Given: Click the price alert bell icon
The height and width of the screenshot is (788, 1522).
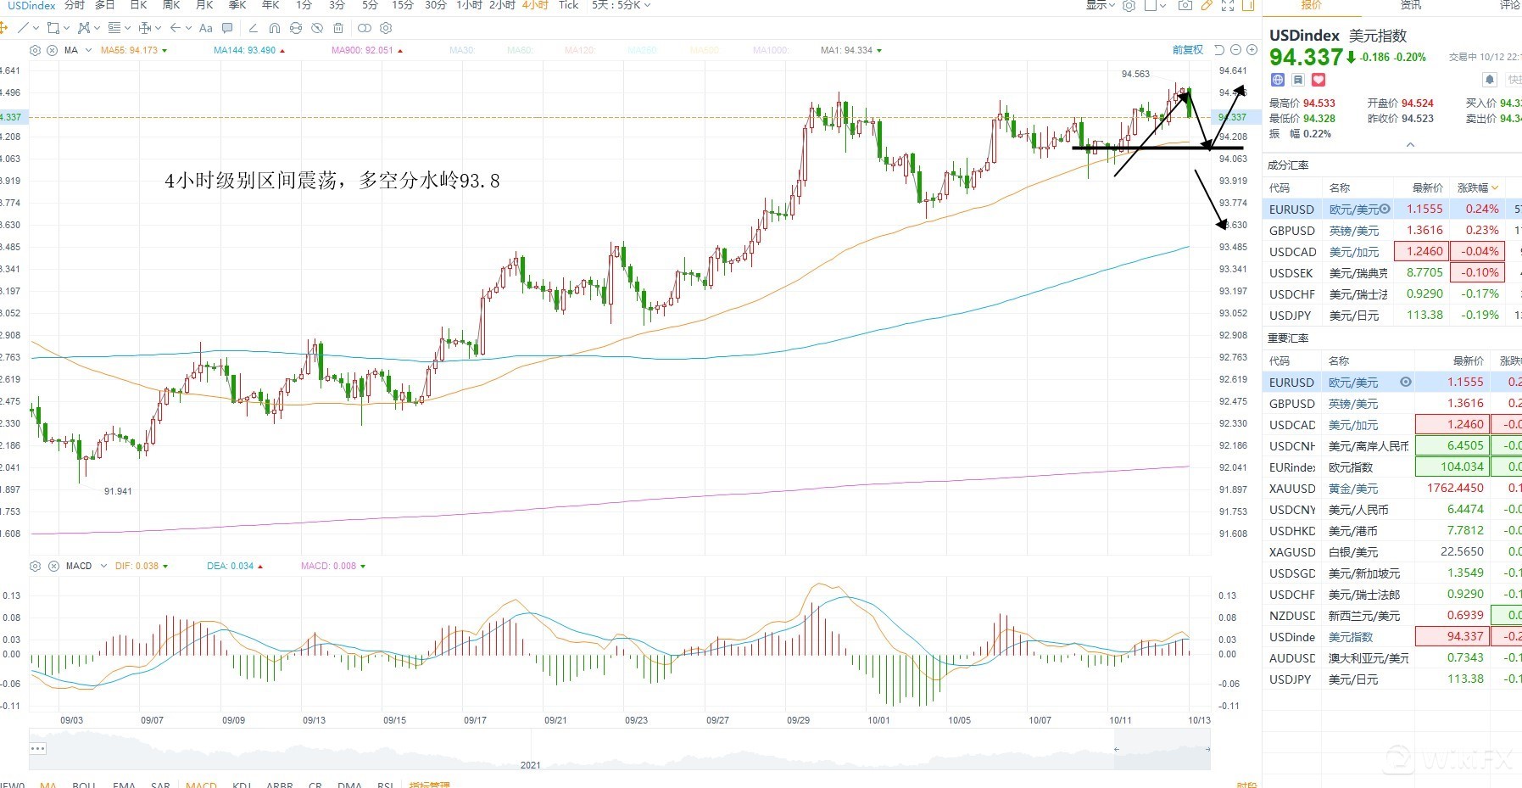Looking at the screenshot, I should (1490, 80).
